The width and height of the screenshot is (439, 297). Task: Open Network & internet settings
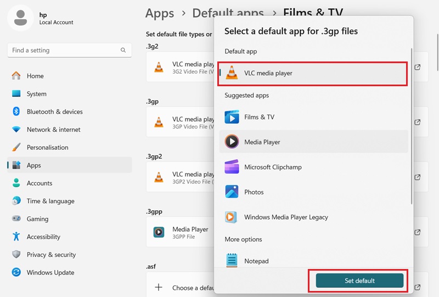(x=70, y=130)
